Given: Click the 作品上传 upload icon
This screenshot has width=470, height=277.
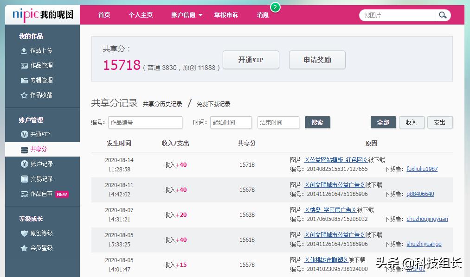Looking at the screenshot, I should (x=24, y=50).
